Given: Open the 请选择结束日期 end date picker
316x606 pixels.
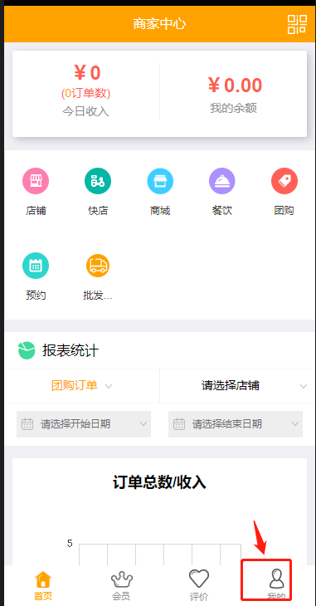Looking at the screenshot, I should (x=236, y=424).
